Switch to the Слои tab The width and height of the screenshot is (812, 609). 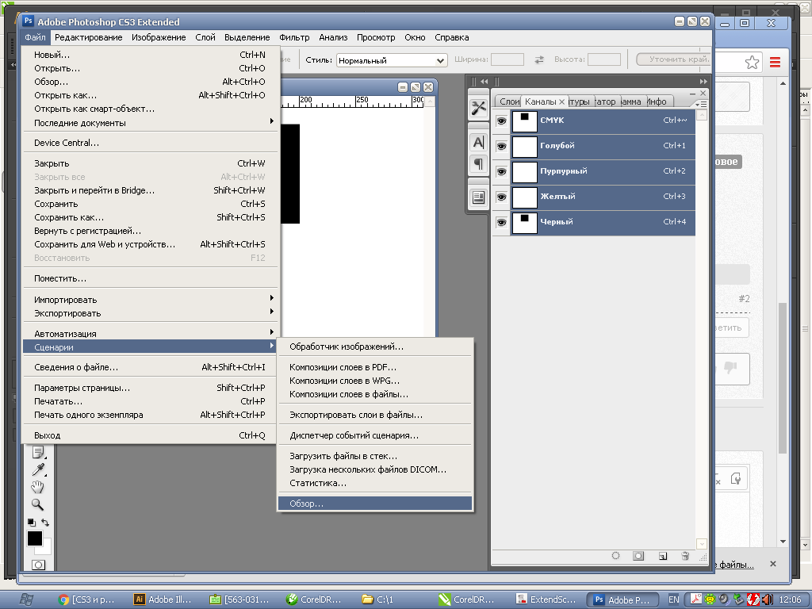click(508, 101)
